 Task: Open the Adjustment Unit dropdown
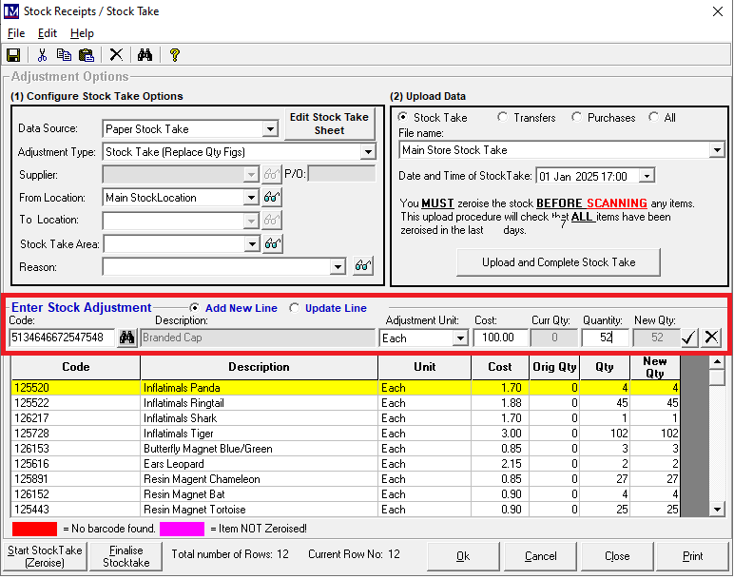(460, 338)
